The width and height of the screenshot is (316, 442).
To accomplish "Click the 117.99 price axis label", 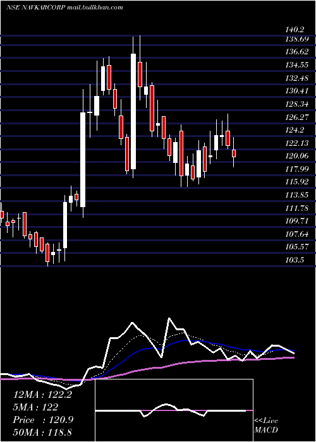I will click(x=297, y=169).
